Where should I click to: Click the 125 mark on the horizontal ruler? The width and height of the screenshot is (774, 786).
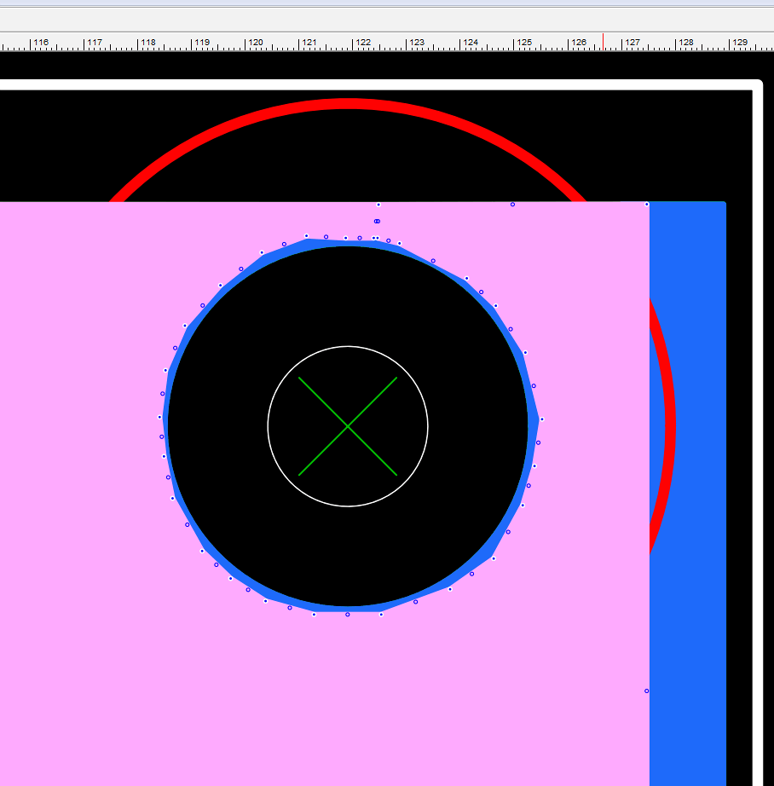click(515, 43)
